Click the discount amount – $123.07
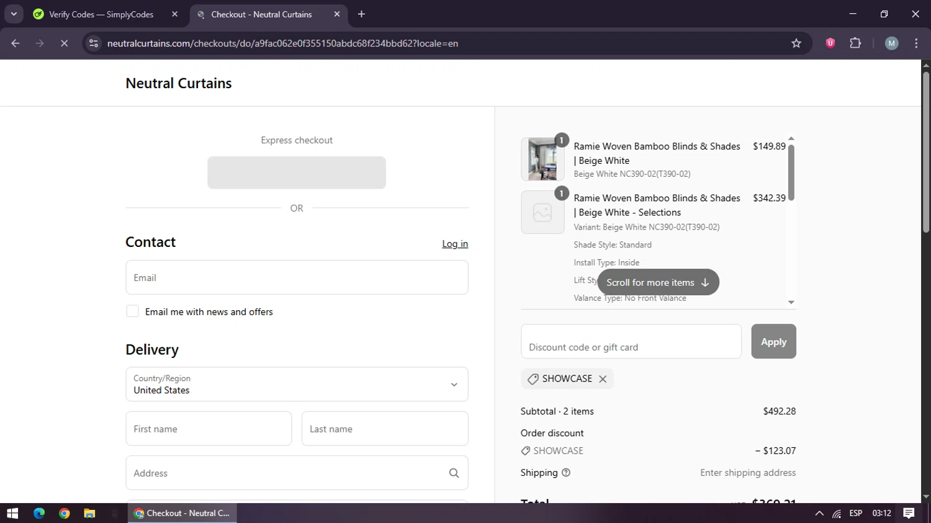 point(775,451)
